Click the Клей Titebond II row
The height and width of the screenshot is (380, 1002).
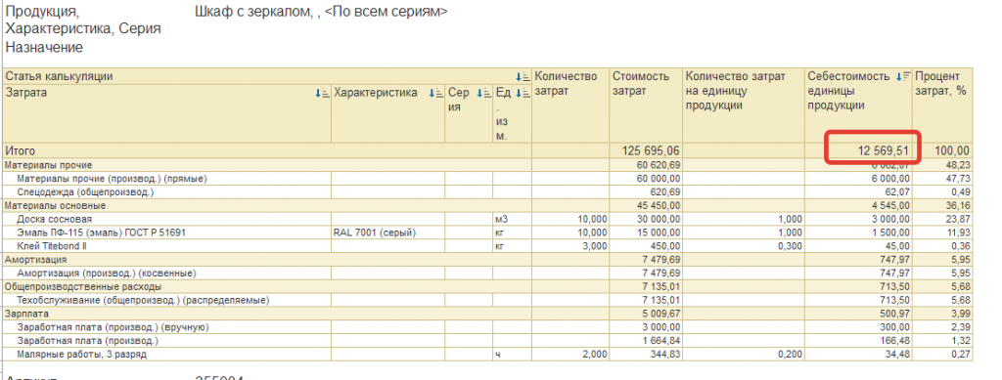coord(488,246)
